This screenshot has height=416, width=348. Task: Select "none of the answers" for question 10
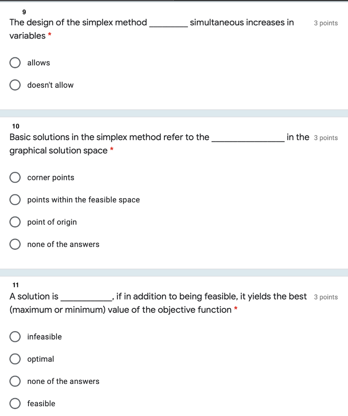[x=15, y=244]
